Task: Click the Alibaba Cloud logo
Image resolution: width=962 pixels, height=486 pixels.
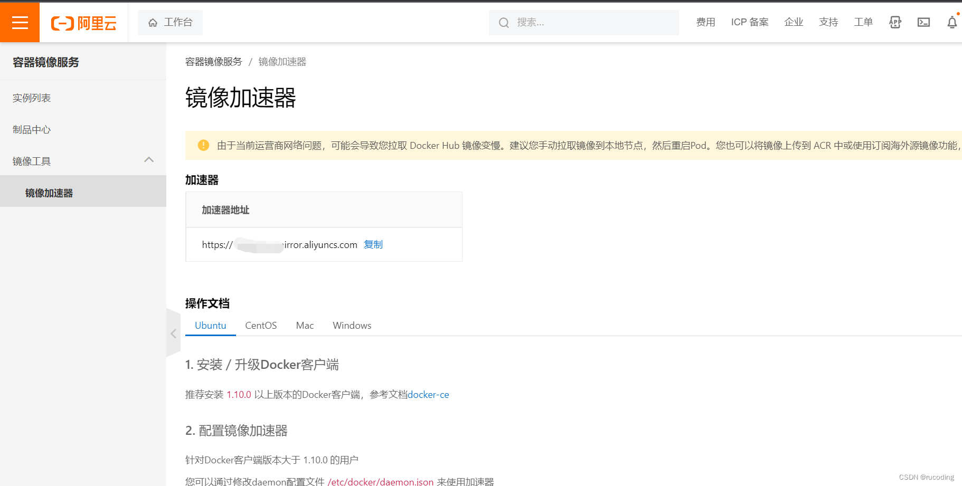Action: (83, 22)
